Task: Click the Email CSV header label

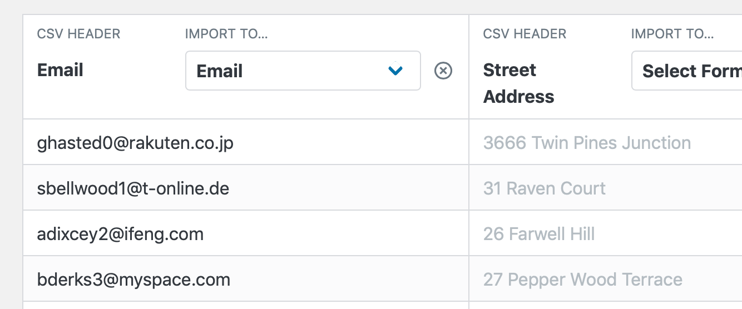Action: coord(60,70)
